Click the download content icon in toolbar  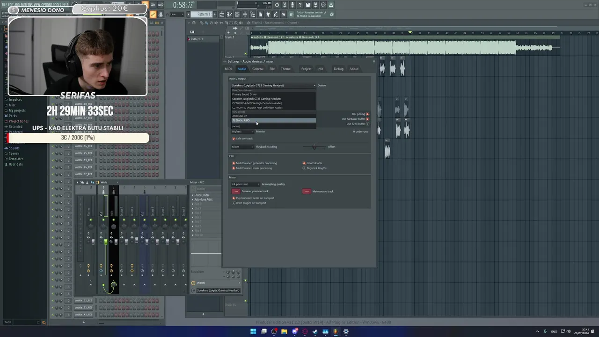[x=331, y=5]
